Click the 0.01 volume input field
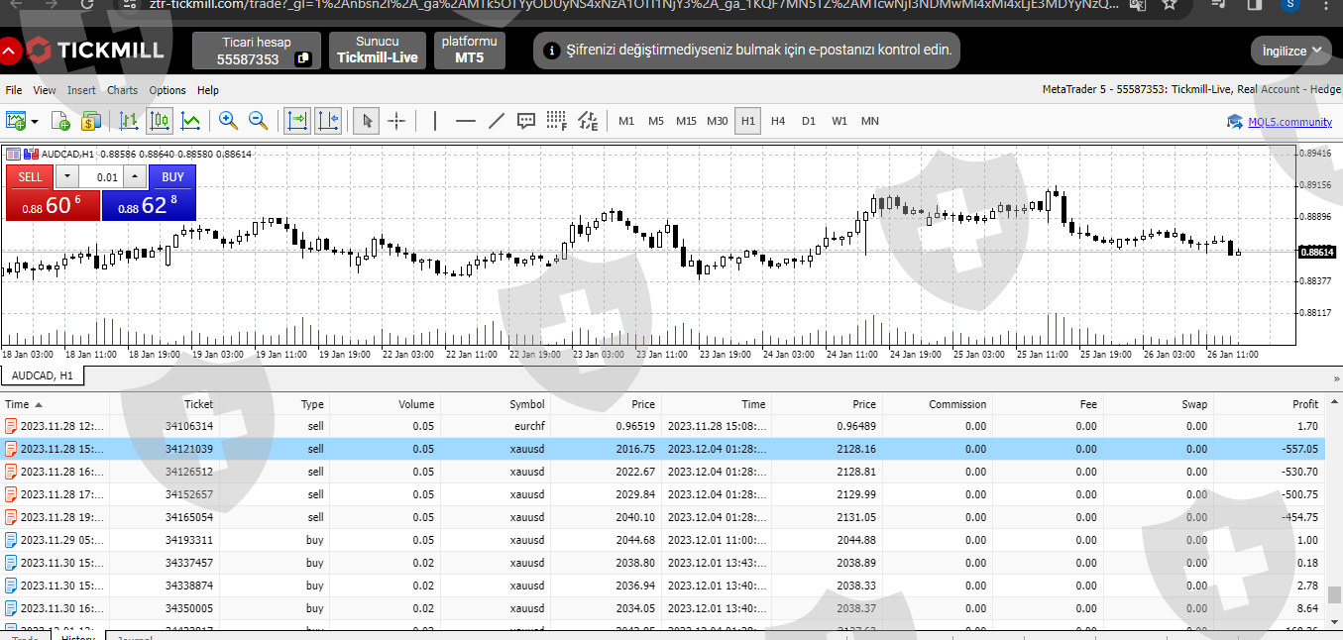The height and width of the screenshot is (640, 1343). (x=100, y=177)
